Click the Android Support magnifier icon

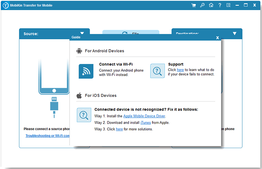158,71
